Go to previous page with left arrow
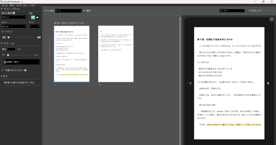Screen dimensions: 276x145 click(189, 83)
